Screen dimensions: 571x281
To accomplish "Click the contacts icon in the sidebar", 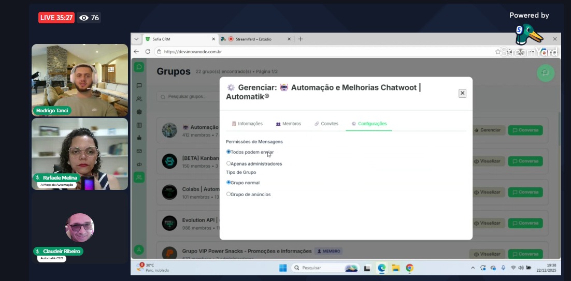I will point(139,99).
